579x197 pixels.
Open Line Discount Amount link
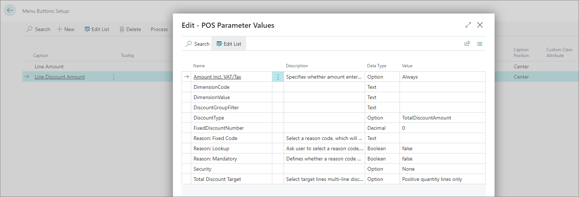point(60,77)
